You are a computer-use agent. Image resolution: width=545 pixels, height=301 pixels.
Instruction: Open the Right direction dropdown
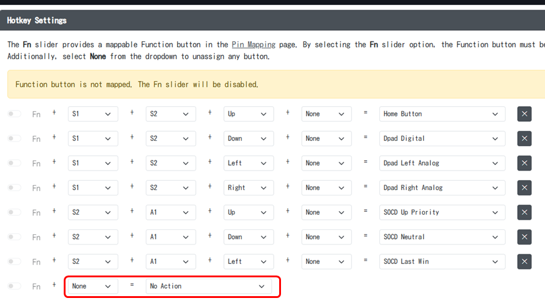(x=248, y=188)
